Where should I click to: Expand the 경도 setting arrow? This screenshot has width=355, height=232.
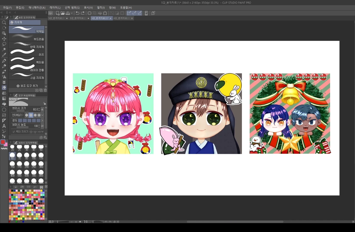pyautogui.click(x=42, y=121)
